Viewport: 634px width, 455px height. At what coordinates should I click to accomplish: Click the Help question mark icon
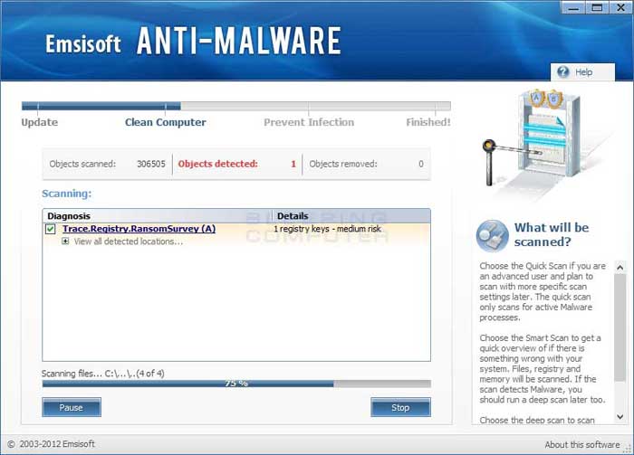[x=562, y=71]
